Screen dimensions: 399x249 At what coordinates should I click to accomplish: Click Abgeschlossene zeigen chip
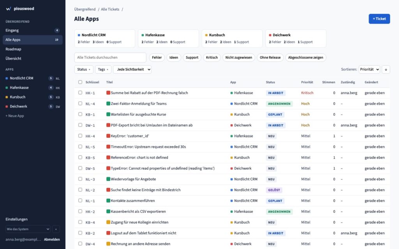(305, 58)
